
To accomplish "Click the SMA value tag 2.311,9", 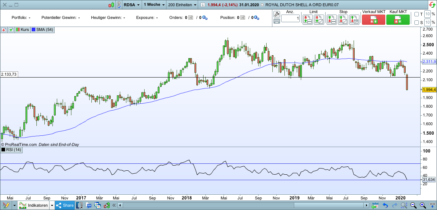I will tap(429, 62).
